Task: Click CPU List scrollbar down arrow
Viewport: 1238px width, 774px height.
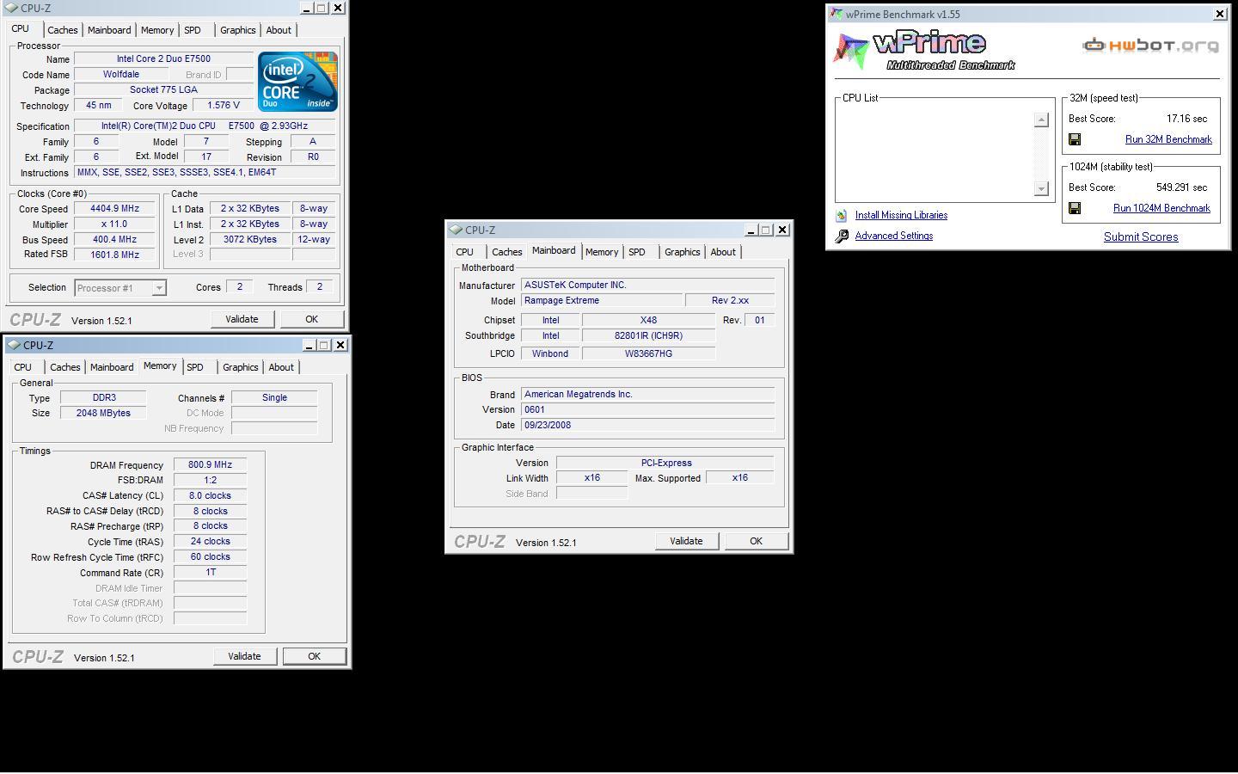Action: pos(1041,189)
